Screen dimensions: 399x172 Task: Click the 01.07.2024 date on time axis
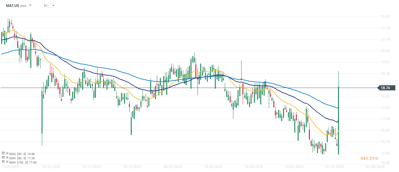click(335, 167)
